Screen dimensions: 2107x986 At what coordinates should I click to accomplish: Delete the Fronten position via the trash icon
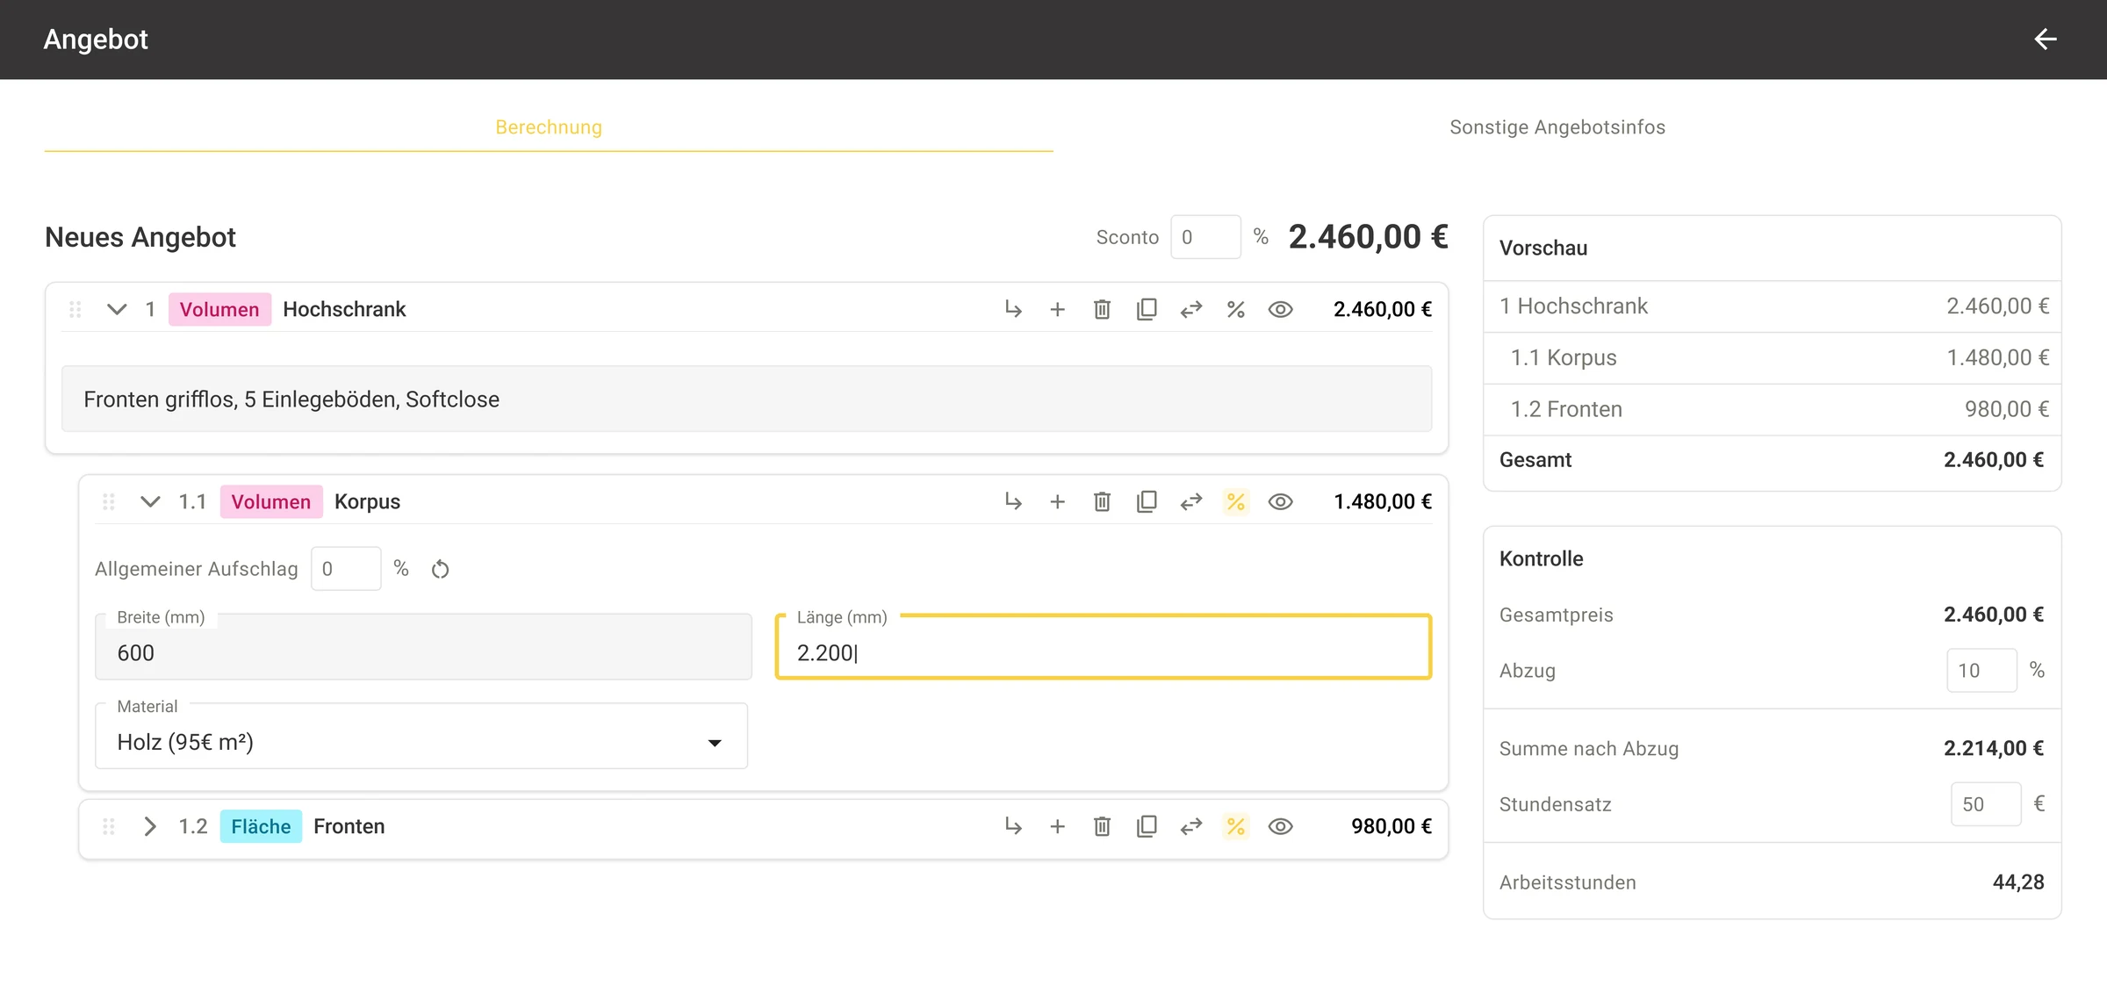1102,826
